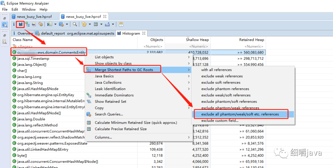Open dropdown arrow next to Group by icon
This screenshot has width=333, height=168.
pos(90,24)
